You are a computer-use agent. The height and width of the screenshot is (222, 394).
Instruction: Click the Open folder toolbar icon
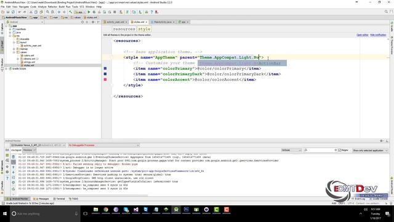click(x=2, y=12)
